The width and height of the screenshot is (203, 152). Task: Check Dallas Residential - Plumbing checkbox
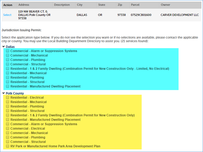coord(8,77)
